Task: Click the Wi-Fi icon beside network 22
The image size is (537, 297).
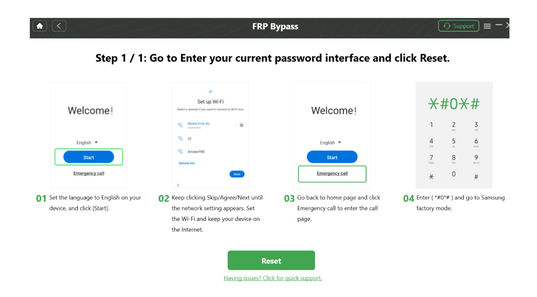Action: [x=180, y=139]
